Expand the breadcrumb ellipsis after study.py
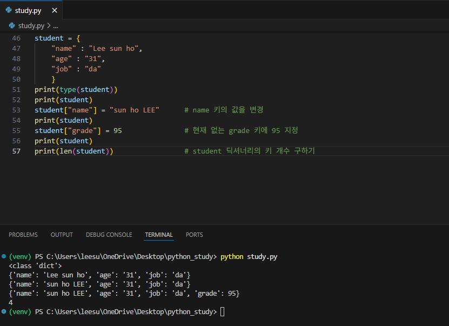 56,26
